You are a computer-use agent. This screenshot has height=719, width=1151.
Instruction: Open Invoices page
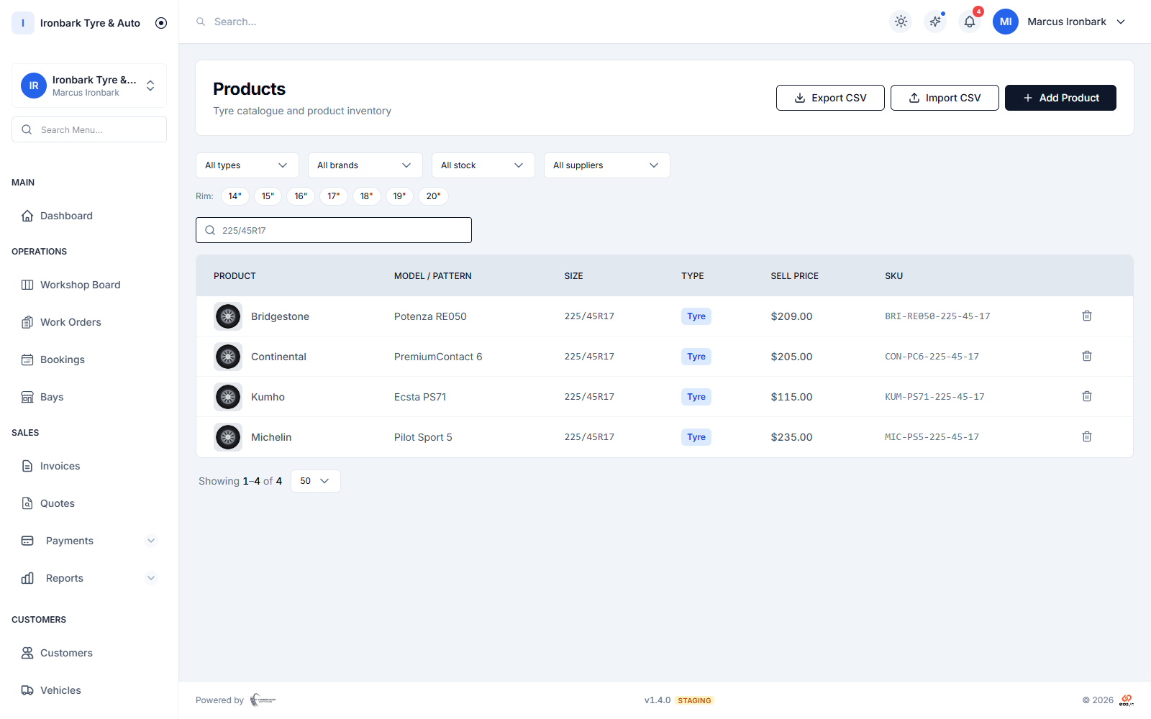pos(60,466)
